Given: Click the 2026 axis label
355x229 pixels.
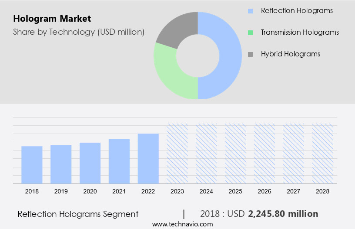Looking at the screenshot, I should coord(265,191).
